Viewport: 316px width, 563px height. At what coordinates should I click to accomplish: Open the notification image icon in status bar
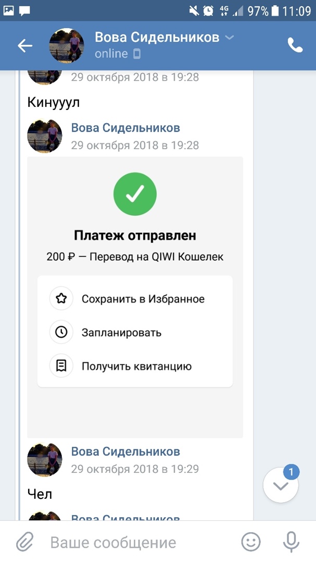[9, 10]
